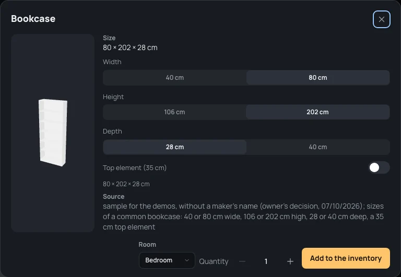Close the Bookcase dialog
Image resolution: width=401 pixels, height=277 pixels.
coord(381,19)
